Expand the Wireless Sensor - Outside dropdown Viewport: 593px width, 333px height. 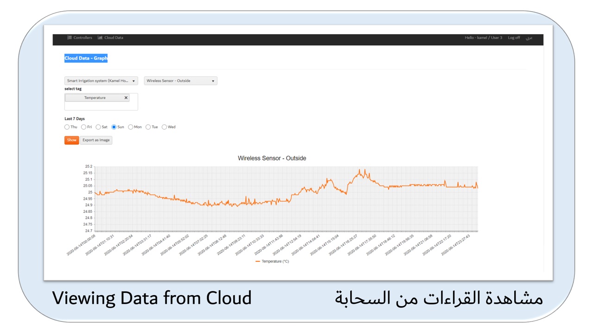tap(180, 81)
